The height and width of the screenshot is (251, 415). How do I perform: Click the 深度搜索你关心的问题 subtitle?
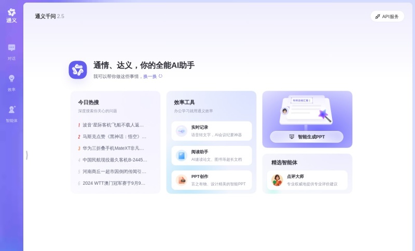click(98, 111)
